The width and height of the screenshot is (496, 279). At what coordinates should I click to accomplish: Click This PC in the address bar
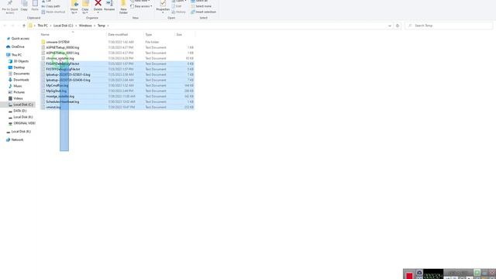[x=43, y=26]
